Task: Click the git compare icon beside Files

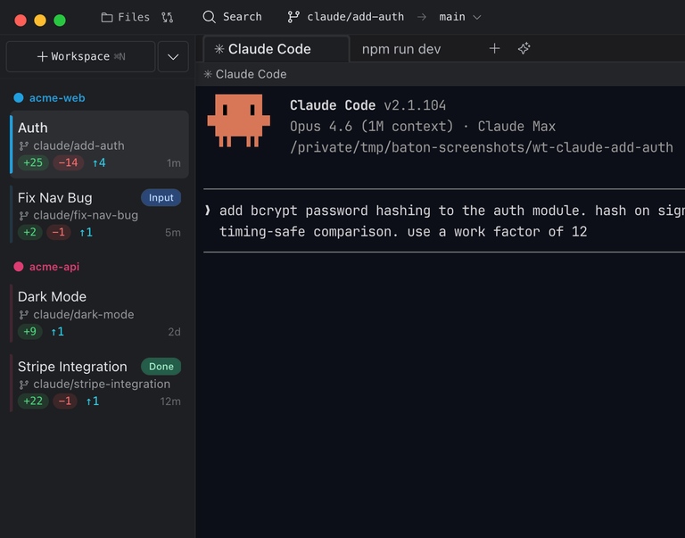Action: click(167, 17)
